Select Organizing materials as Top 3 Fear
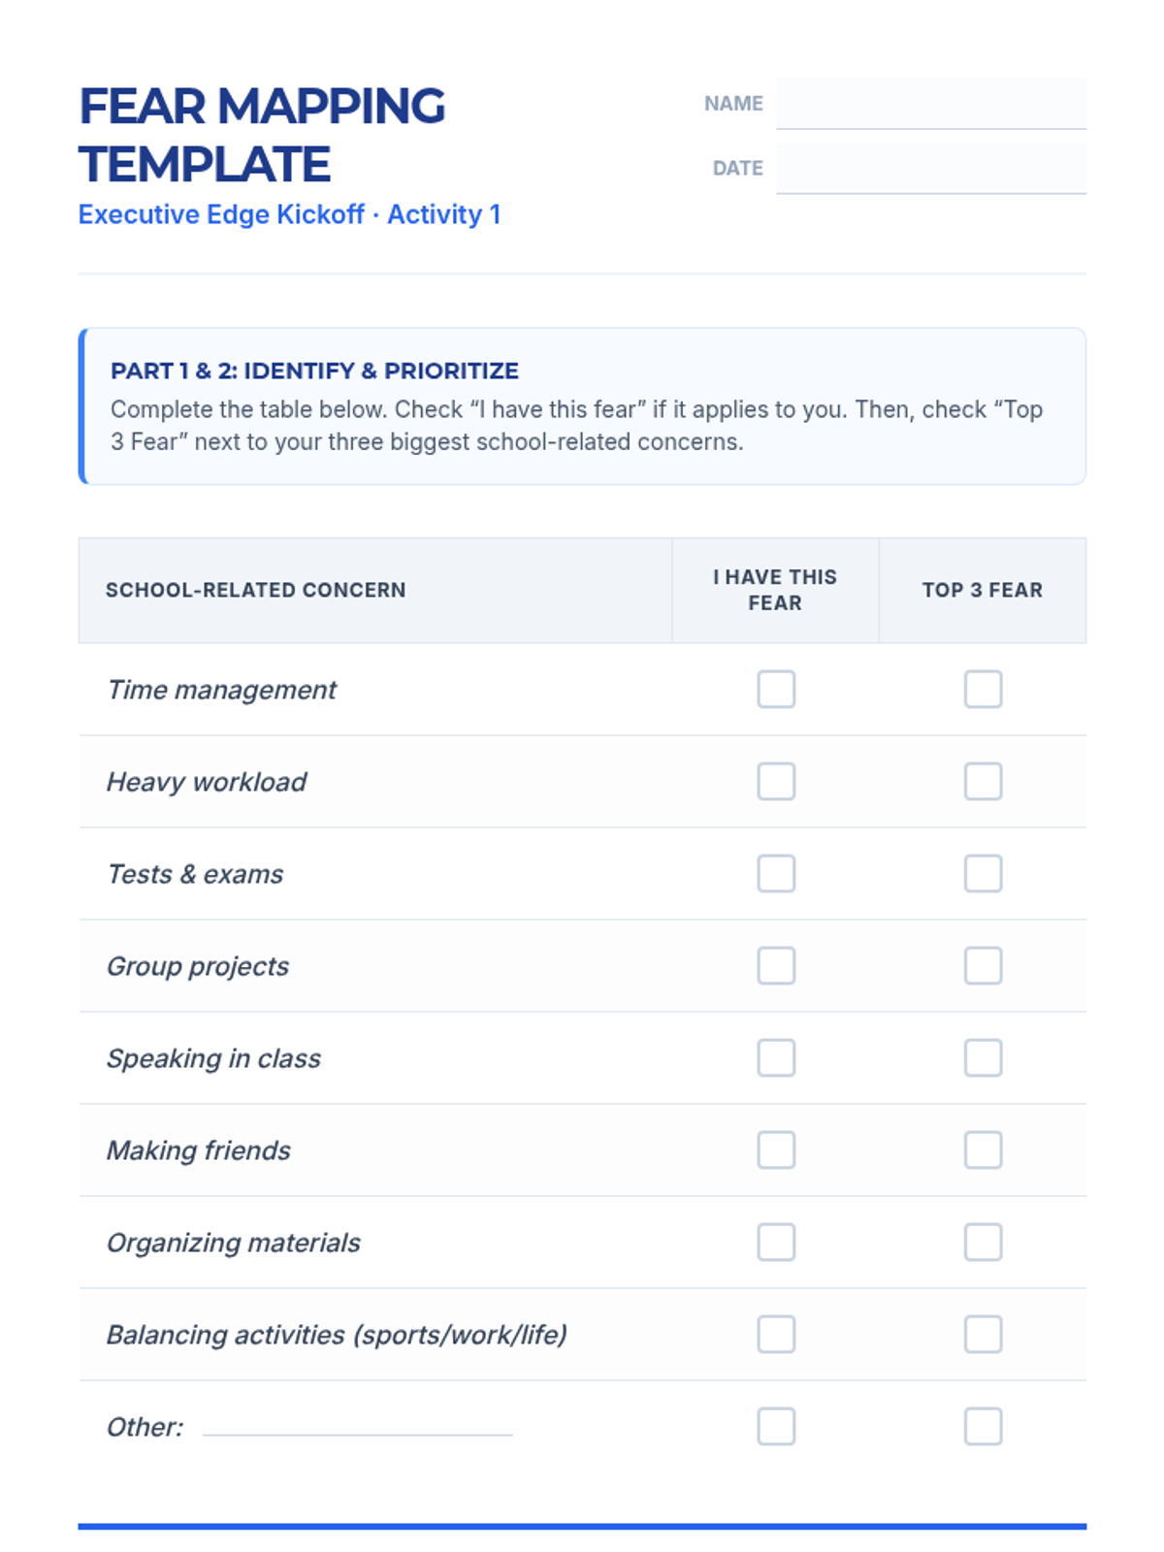1164x1552 pixels. 983,1243
